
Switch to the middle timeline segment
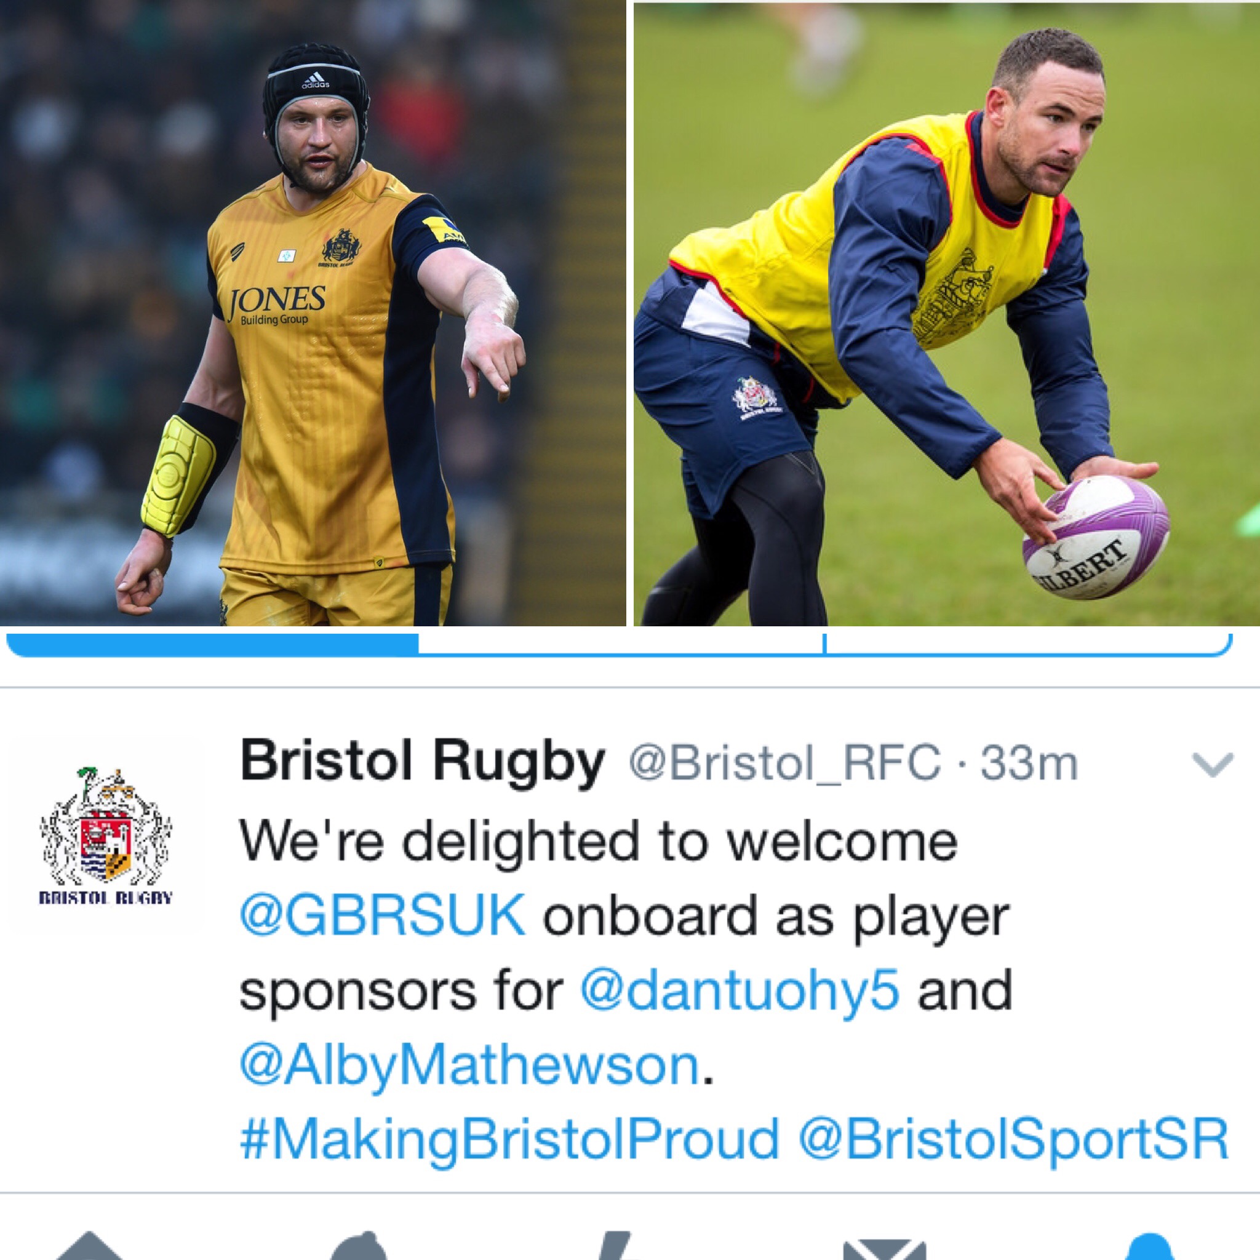click(x=621, y=643)
